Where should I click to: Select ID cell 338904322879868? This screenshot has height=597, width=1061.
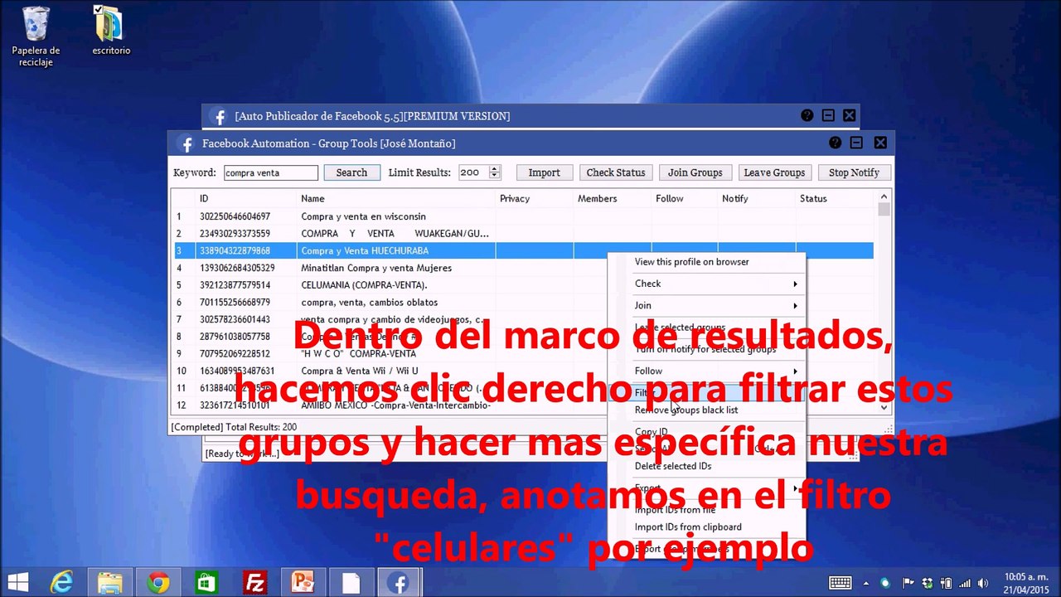pos(245,250)
